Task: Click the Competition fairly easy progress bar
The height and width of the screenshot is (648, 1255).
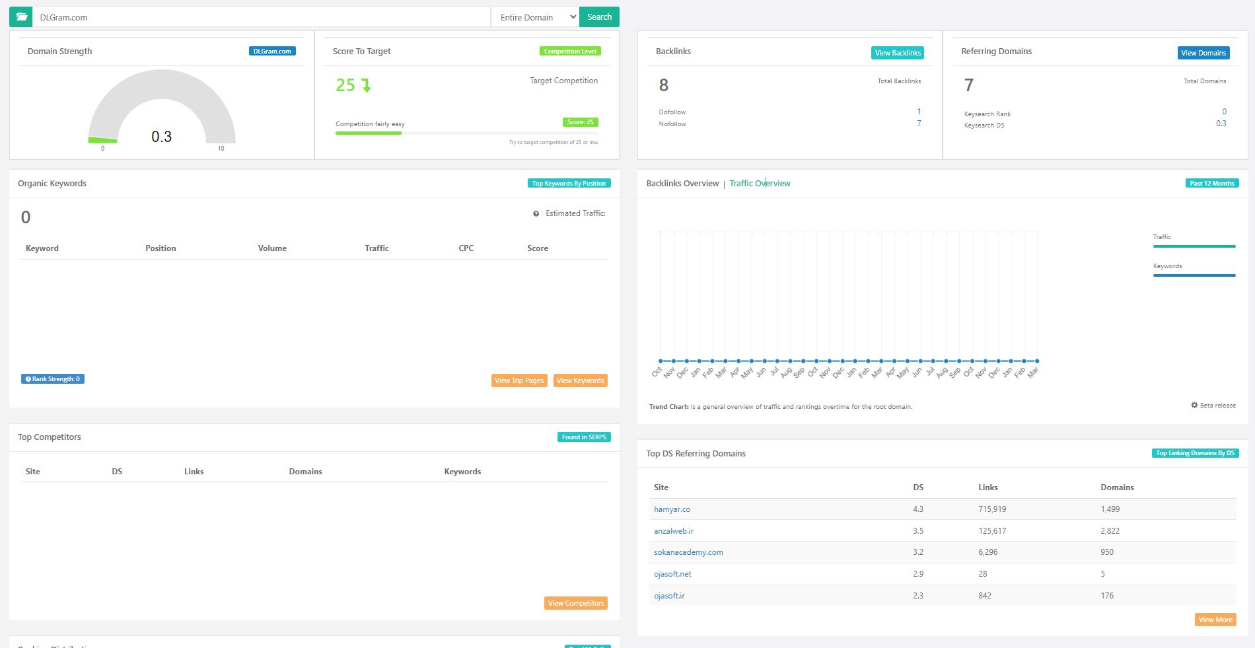Action: [x=467, y=133]
